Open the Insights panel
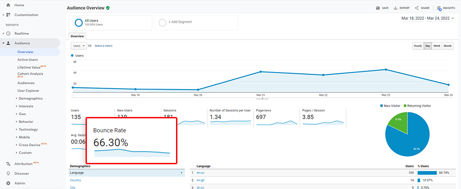461x189 pixels. [439, 8]
